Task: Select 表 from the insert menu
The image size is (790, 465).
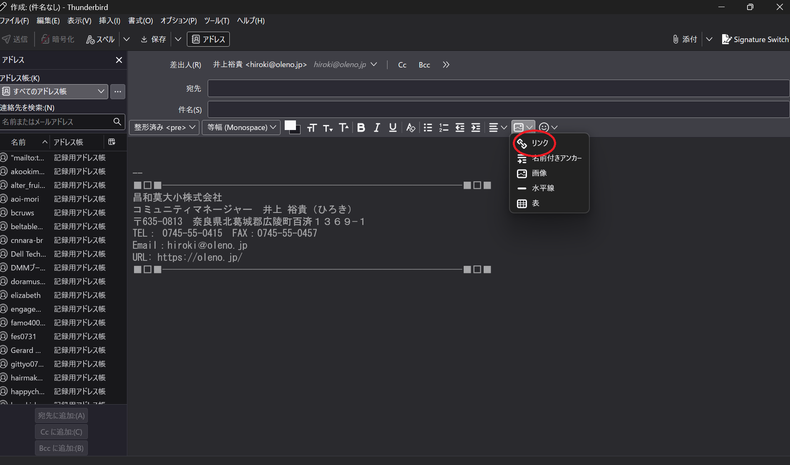Action: (549, 203)
